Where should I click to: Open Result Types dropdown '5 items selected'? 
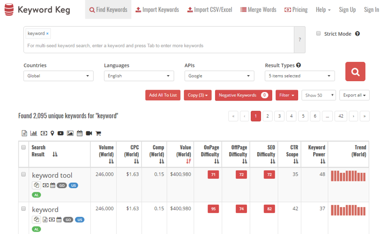point(300,76)
